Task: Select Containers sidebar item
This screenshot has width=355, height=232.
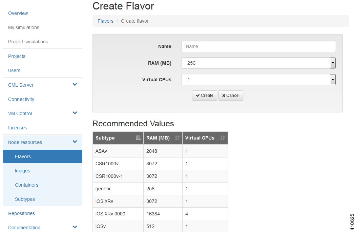Action: tap(26, 185)
